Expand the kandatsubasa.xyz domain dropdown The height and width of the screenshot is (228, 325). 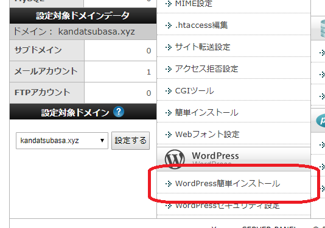click(62, 141)
